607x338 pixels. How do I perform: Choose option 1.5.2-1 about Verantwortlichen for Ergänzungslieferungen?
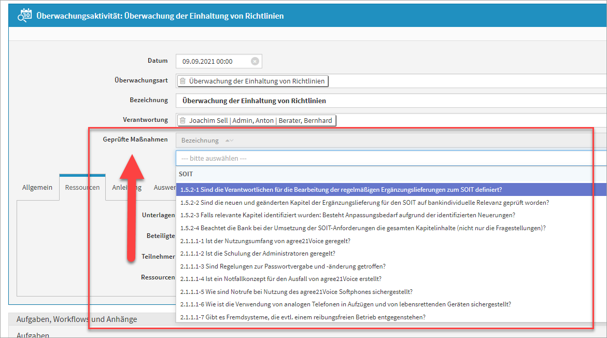[x=341, y=189]
